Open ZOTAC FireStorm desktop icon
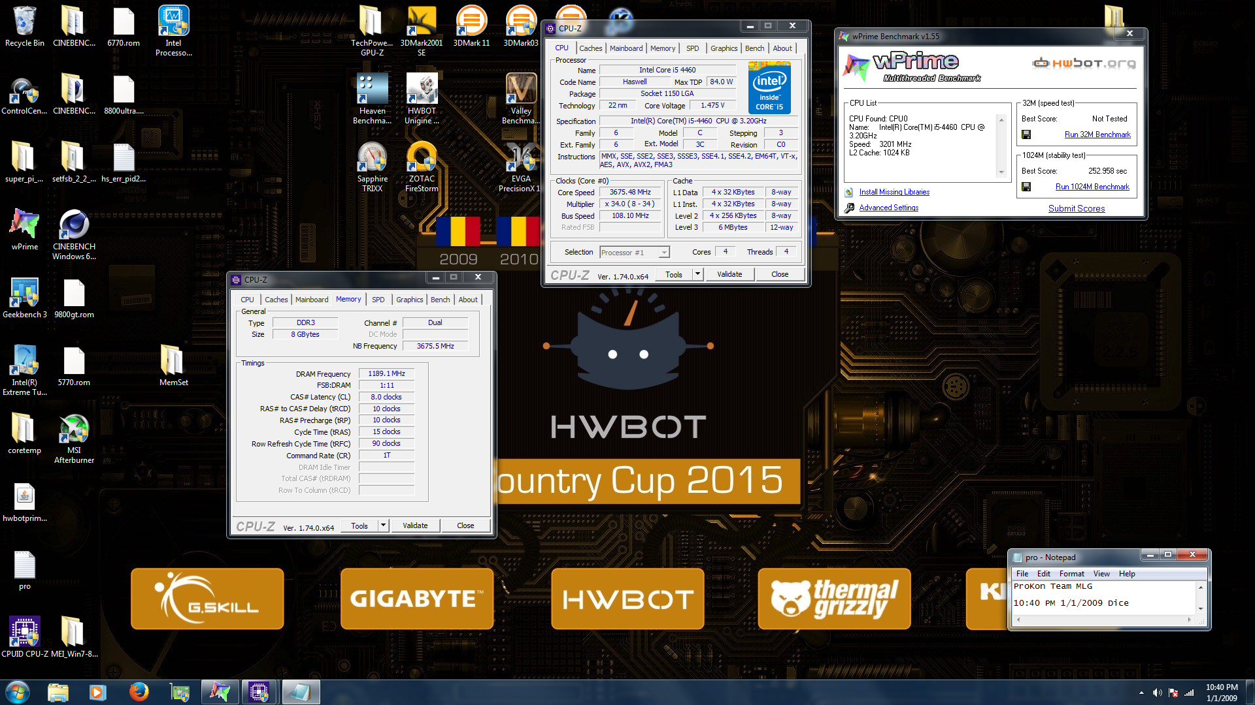The height and width of the screenshot is (705, 1255). pyautogui.click(x=422, y=166)
